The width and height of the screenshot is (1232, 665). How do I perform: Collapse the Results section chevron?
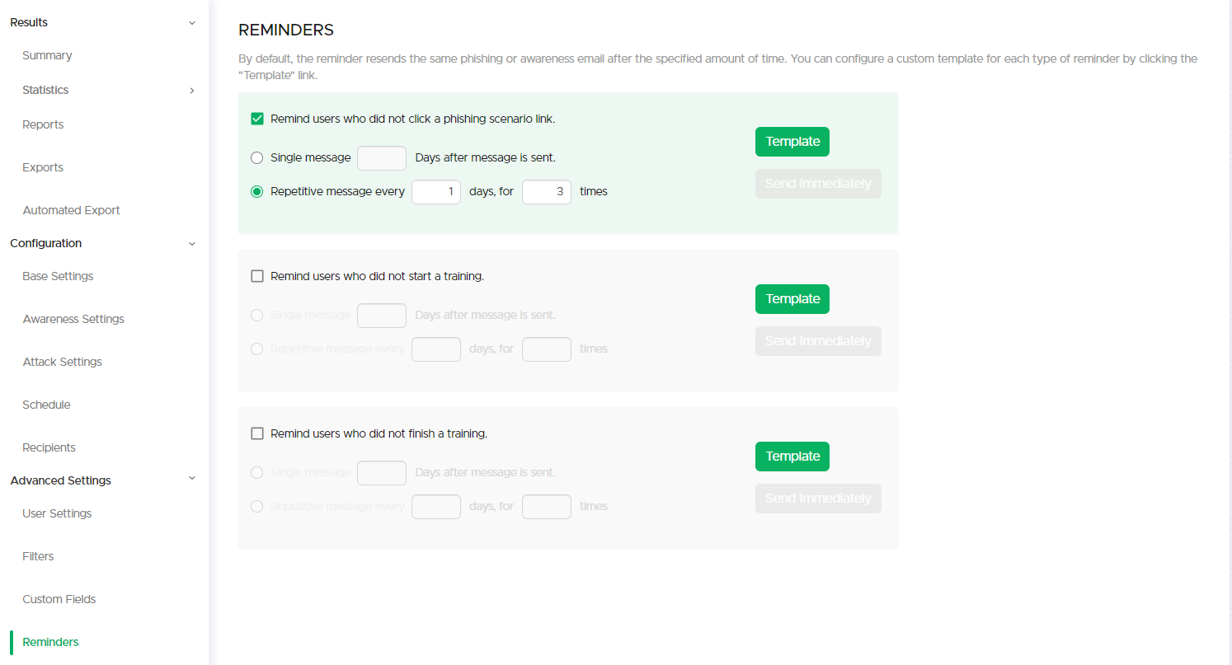[x=192, y=23]
